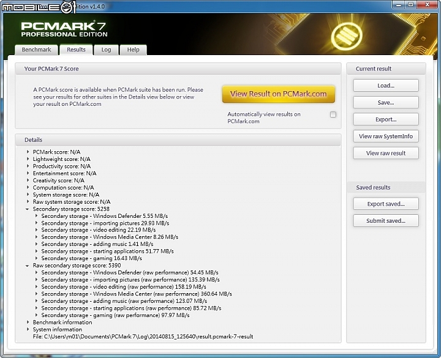Select 'Raw secondary storage score: 5390' text
441x358 pixels.
pyautogui.click(x=77, y=266)
